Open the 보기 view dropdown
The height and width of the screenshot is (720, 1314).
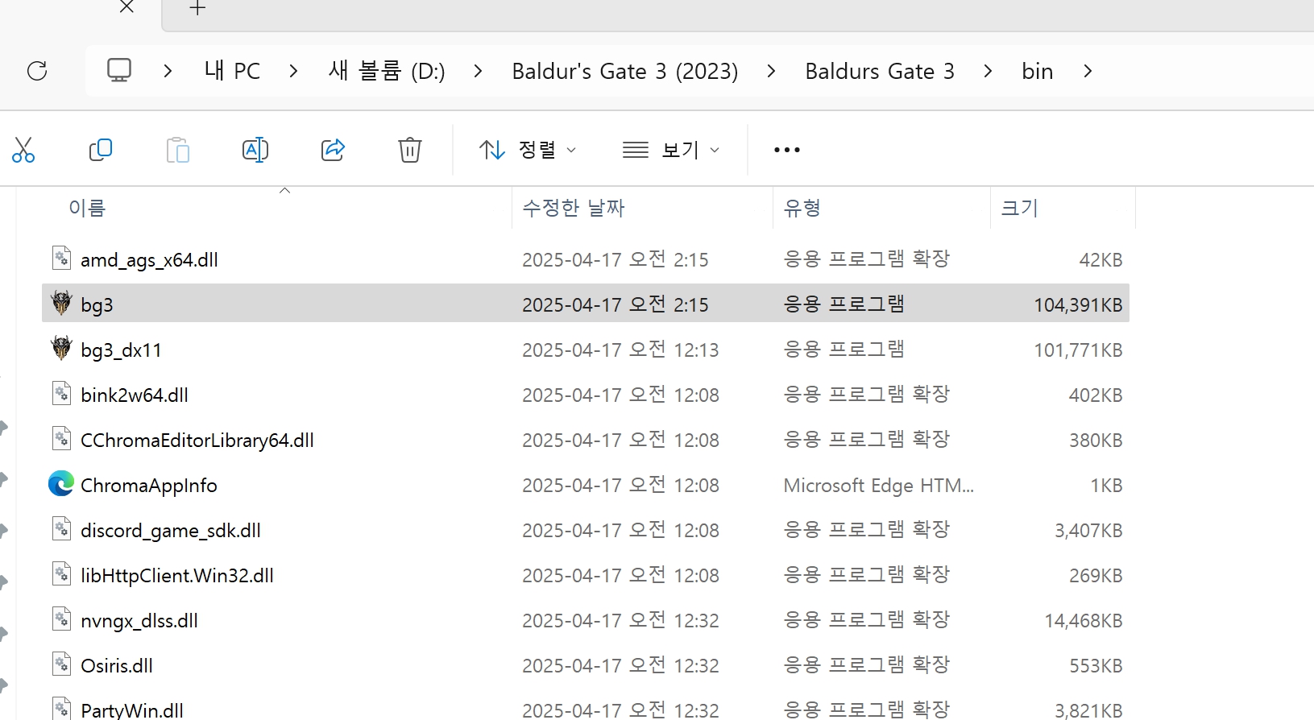coord(671,150)
